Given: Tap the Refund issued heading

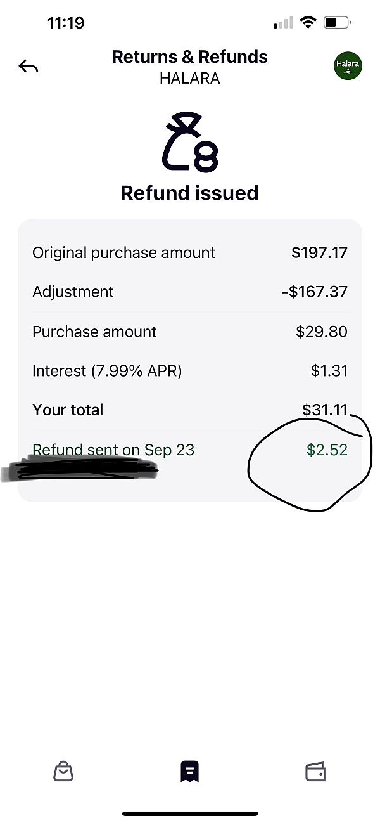Looking at the screenshot, I should (190, 192).
